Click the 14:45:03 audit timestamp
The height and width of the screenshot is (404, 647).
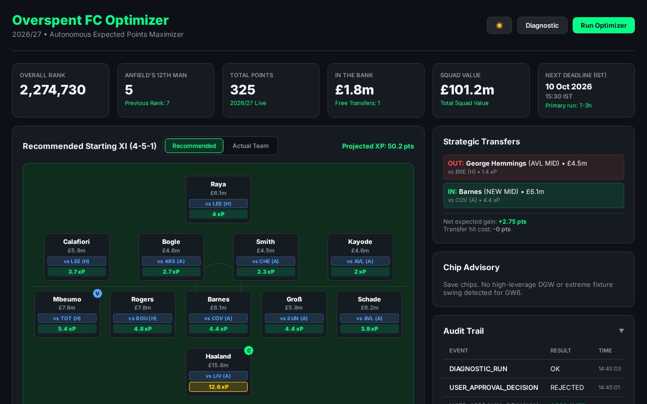click(610, 369)
